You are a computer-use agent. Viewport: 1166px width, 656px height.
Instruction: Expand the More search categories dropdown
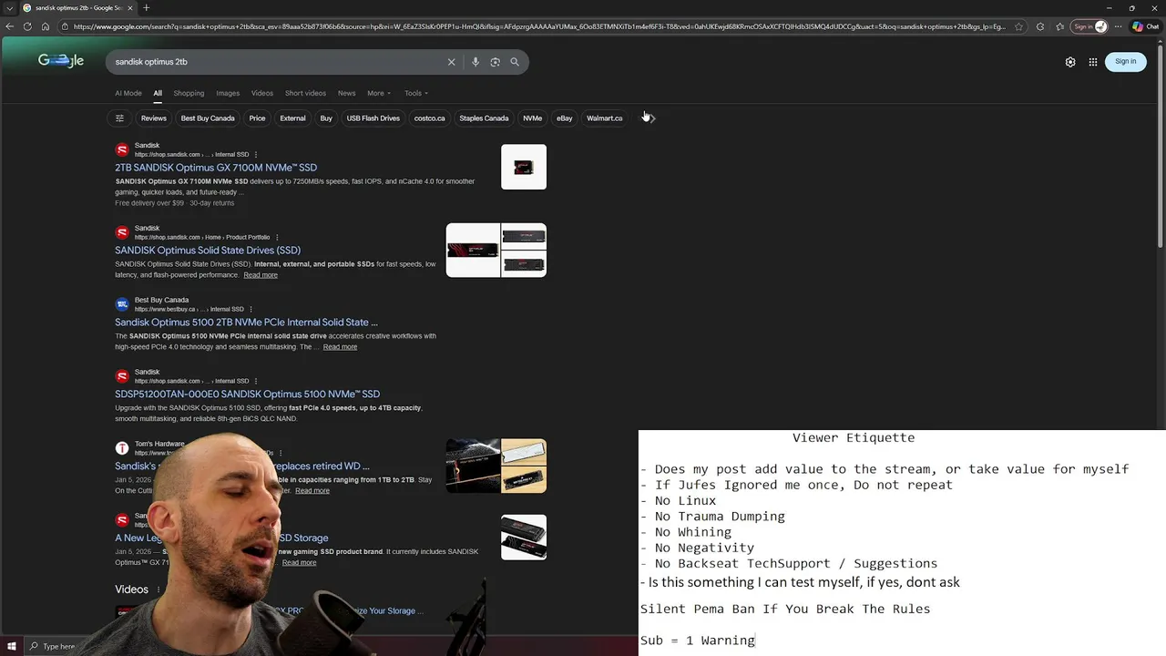point(379,93)
